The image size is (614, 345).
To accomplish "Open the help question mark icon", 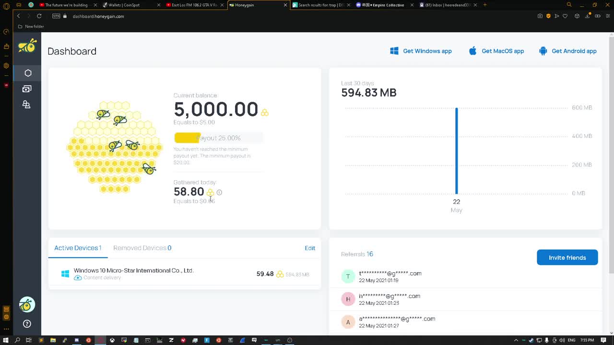I will (27, 324).
